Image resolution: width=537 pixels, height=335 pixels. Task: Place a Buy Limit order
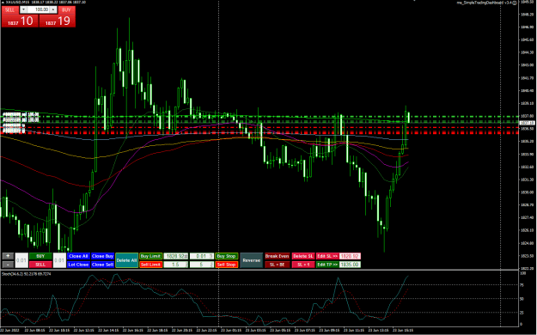150,256
